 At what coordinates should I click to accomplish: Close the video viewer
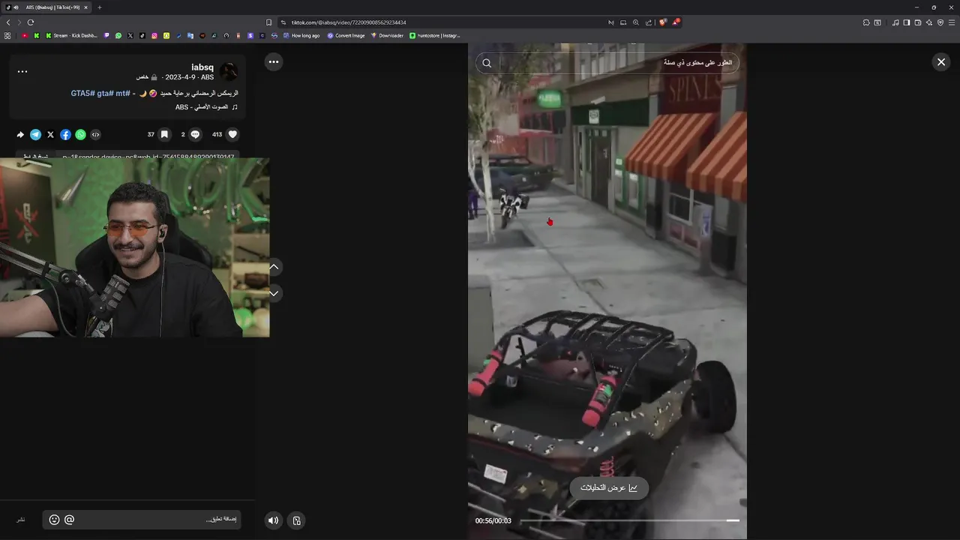pos(941,62)
